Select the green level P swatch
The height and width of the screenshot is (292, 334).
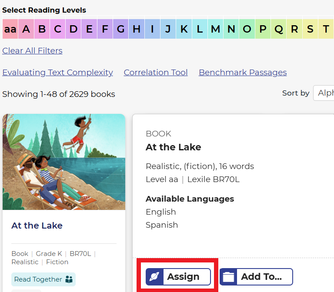point(263,29)
